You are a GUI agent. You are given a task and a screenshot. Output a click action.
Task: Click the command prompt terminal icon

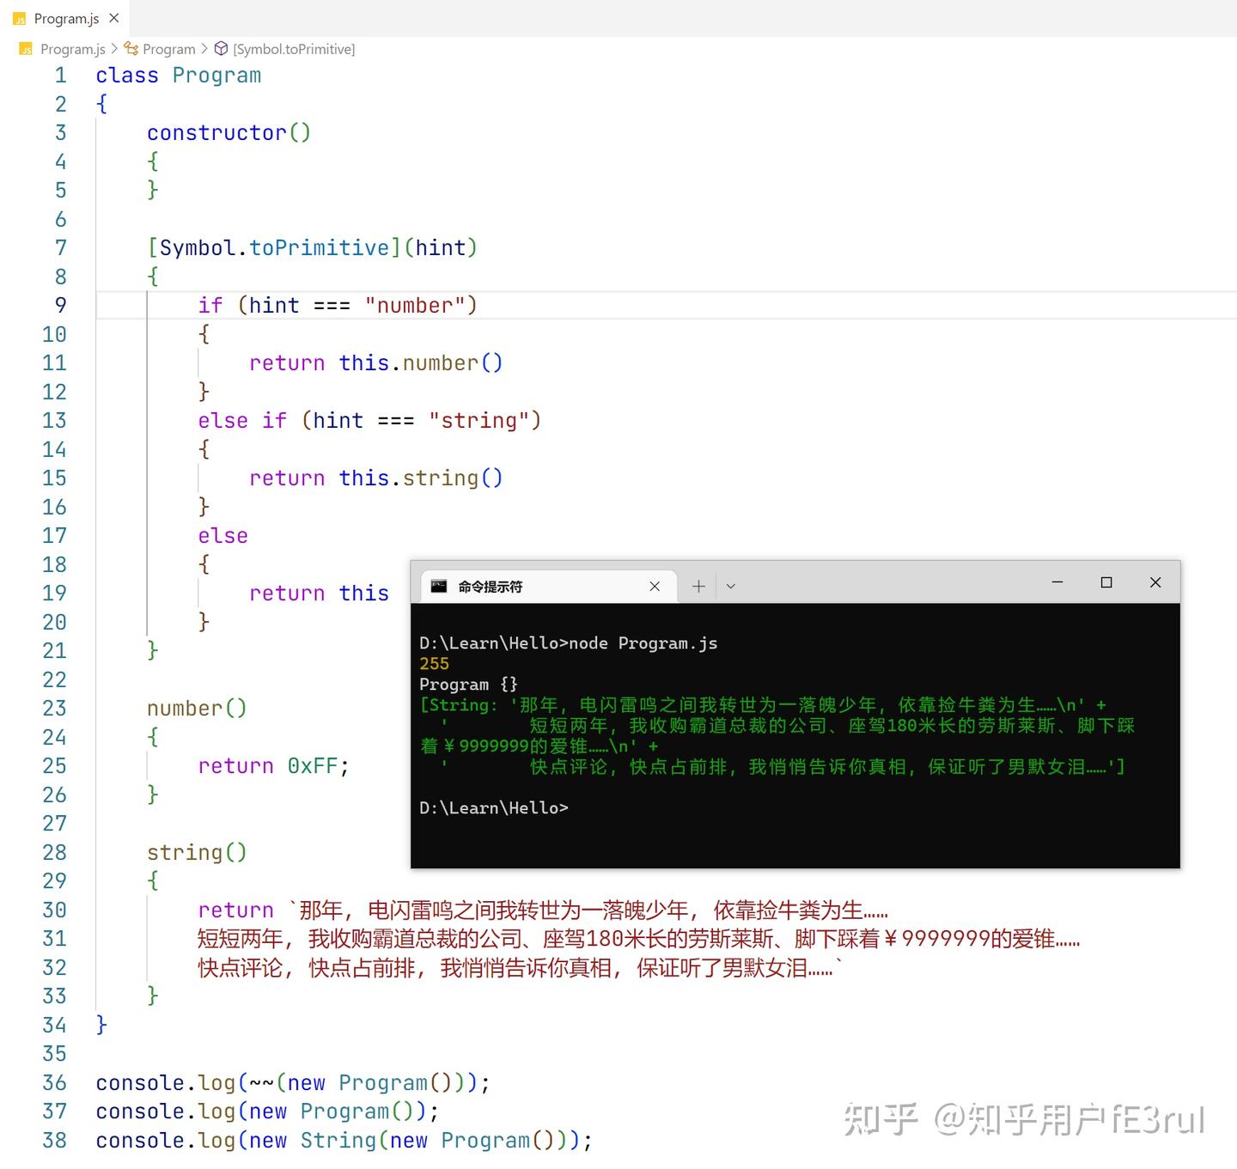click(x=439, y=586)
